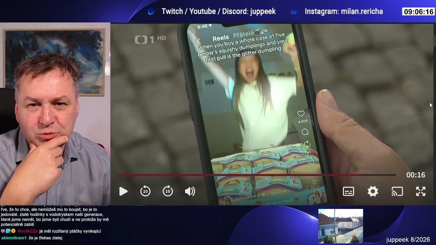Switch the player to fullscreen
The image size is (436, 245).
coord(421,192)
